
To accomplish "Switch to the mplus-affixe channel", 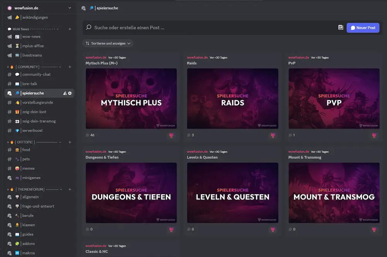I will (x=33, y=46).
